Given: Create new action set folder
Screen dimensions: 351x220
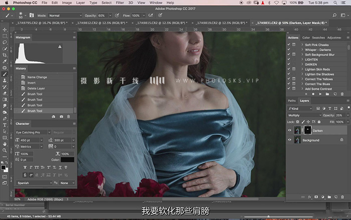Looking at the screenshot, I should (327, 94).
